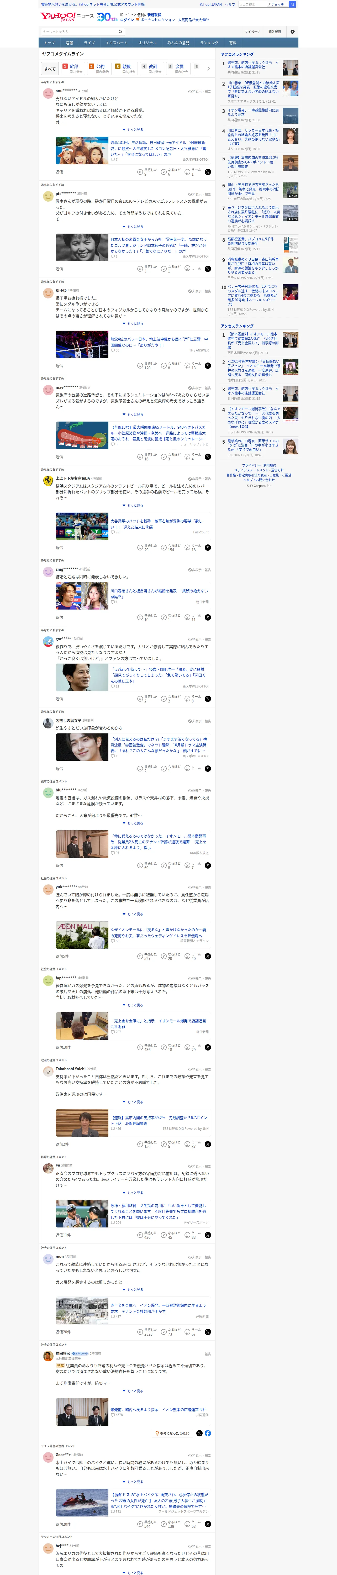Click the ヘルプ link in the top header
The width and height of the screenshot is (337, 1575).
point(230,4)
